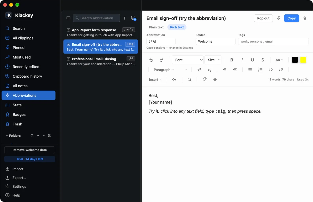
Task: Decrease indent of the paragraph
Action: pyautogui.click(x=224, y=70)
